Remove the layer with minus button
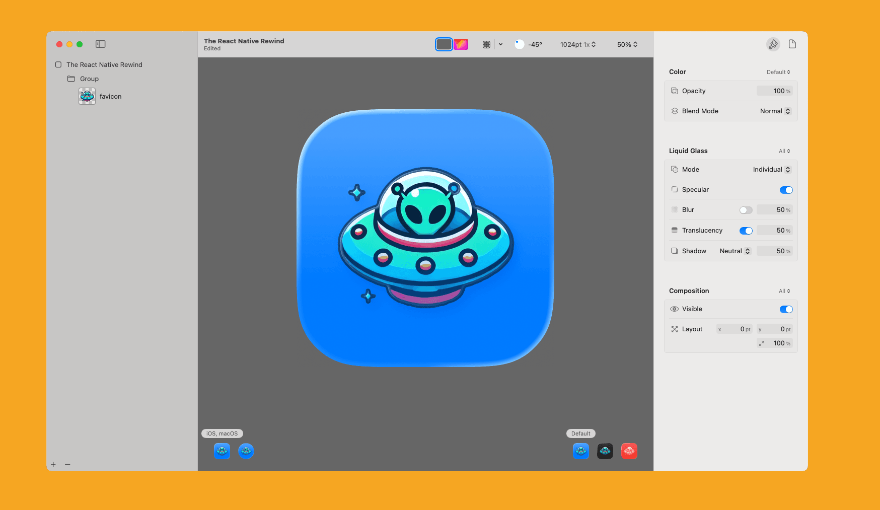The width and height of the screenshot is (880, 510). pyautogui.click(x=67, y=464)
